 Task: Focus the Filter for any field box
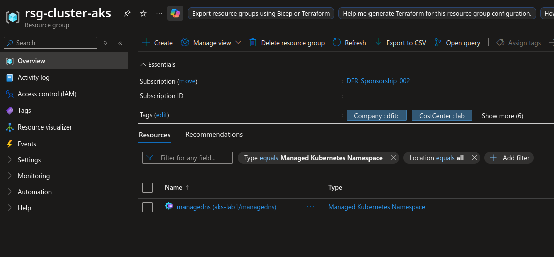point(188,158)
